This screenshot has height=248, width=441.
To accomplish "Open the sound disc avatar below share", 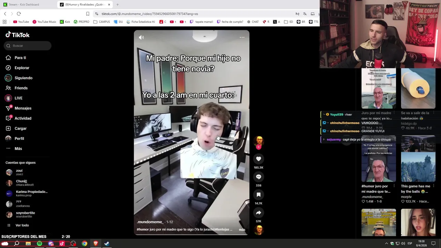I will point(259,230).
